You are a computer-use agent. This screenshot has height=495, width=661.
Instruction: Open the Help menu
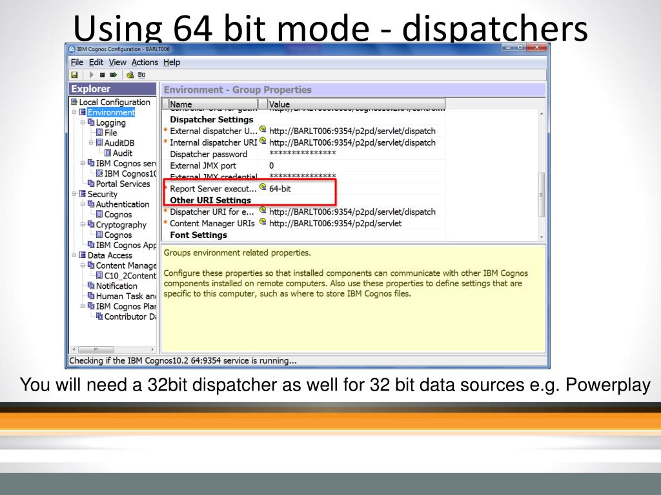pyautogui.click(x=172, y=63)
